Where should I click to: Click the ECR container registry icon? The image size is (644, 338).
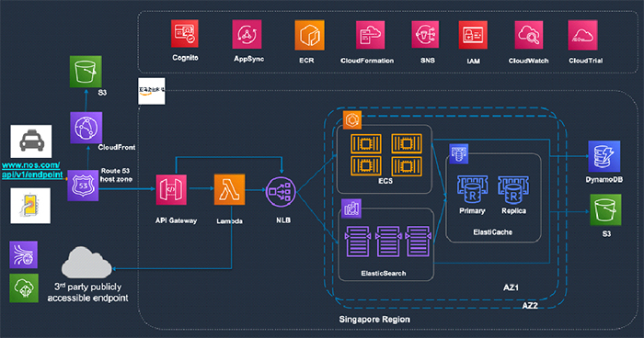[309, 35]
